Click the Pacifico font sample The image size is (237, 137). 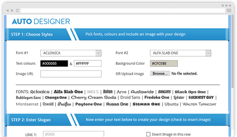(64, 104)
